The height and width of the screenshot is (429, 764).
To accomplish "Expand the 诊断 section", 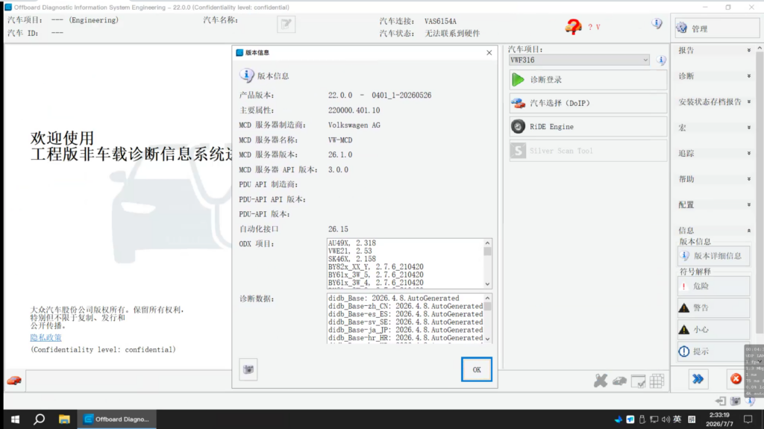I will 714,76.
